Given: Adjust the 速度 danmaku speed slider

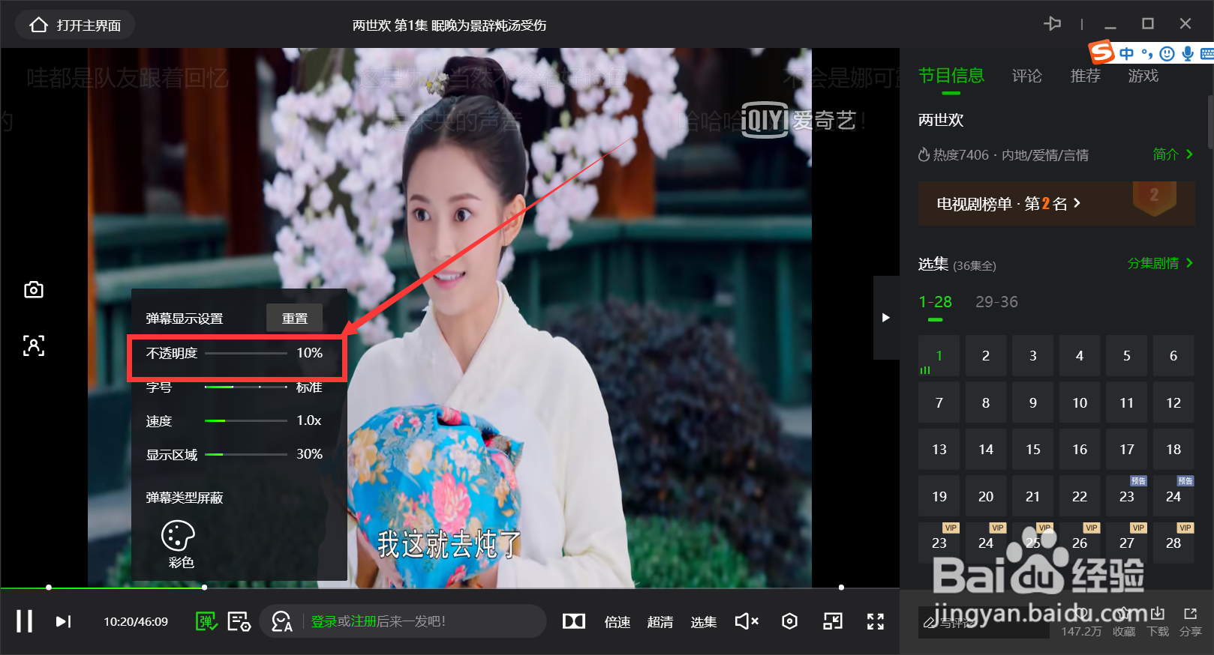Looking at the screenshot, I should 246,420.
